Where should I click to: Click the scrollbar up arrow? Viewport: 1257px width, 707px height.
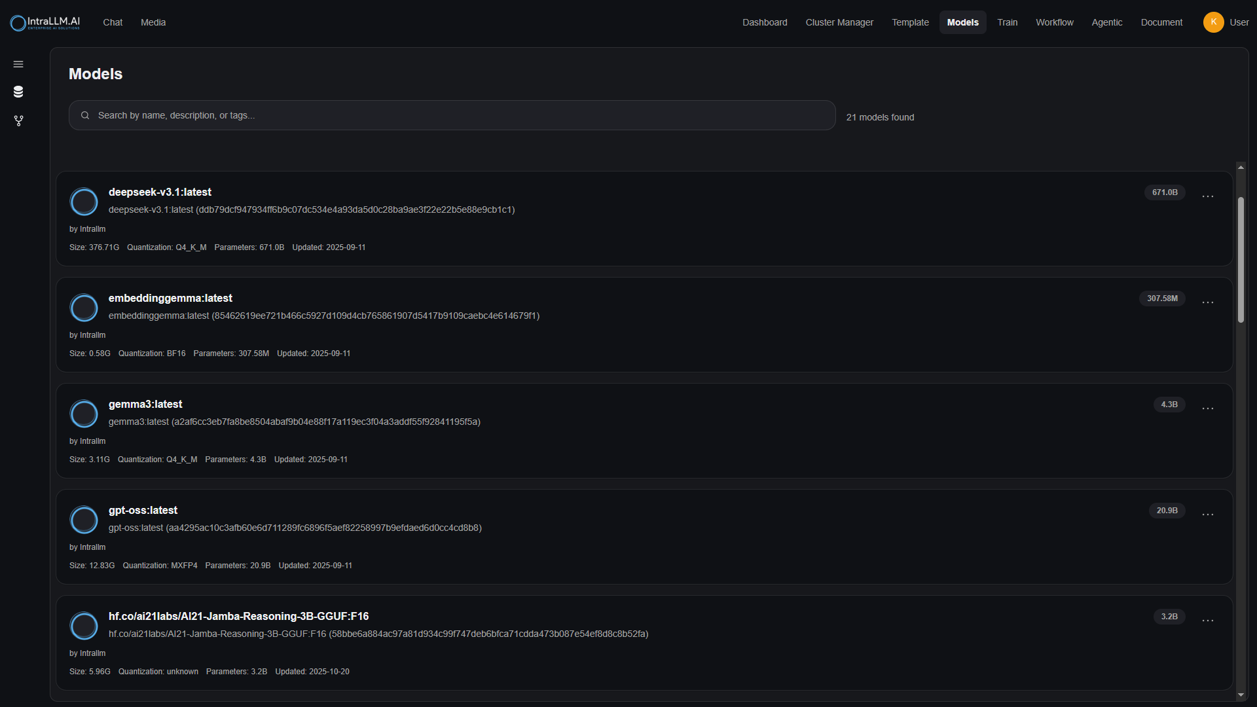(x=1240, y=168)
